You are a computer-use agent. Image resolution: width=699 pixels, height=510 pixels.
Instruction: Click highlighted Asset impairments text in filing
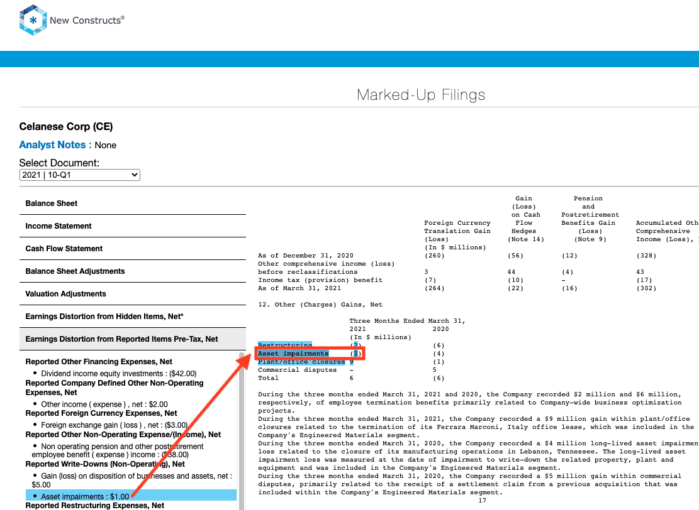[293, 354]
